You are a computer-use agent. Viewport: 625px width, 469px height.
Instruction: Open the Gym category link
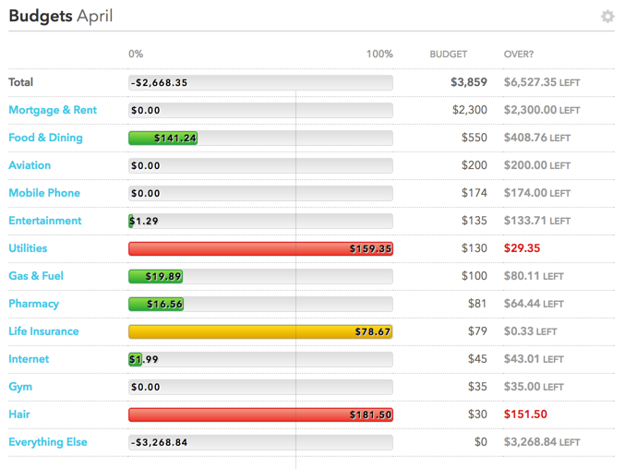pyautogui.click(x=20, y=387)
